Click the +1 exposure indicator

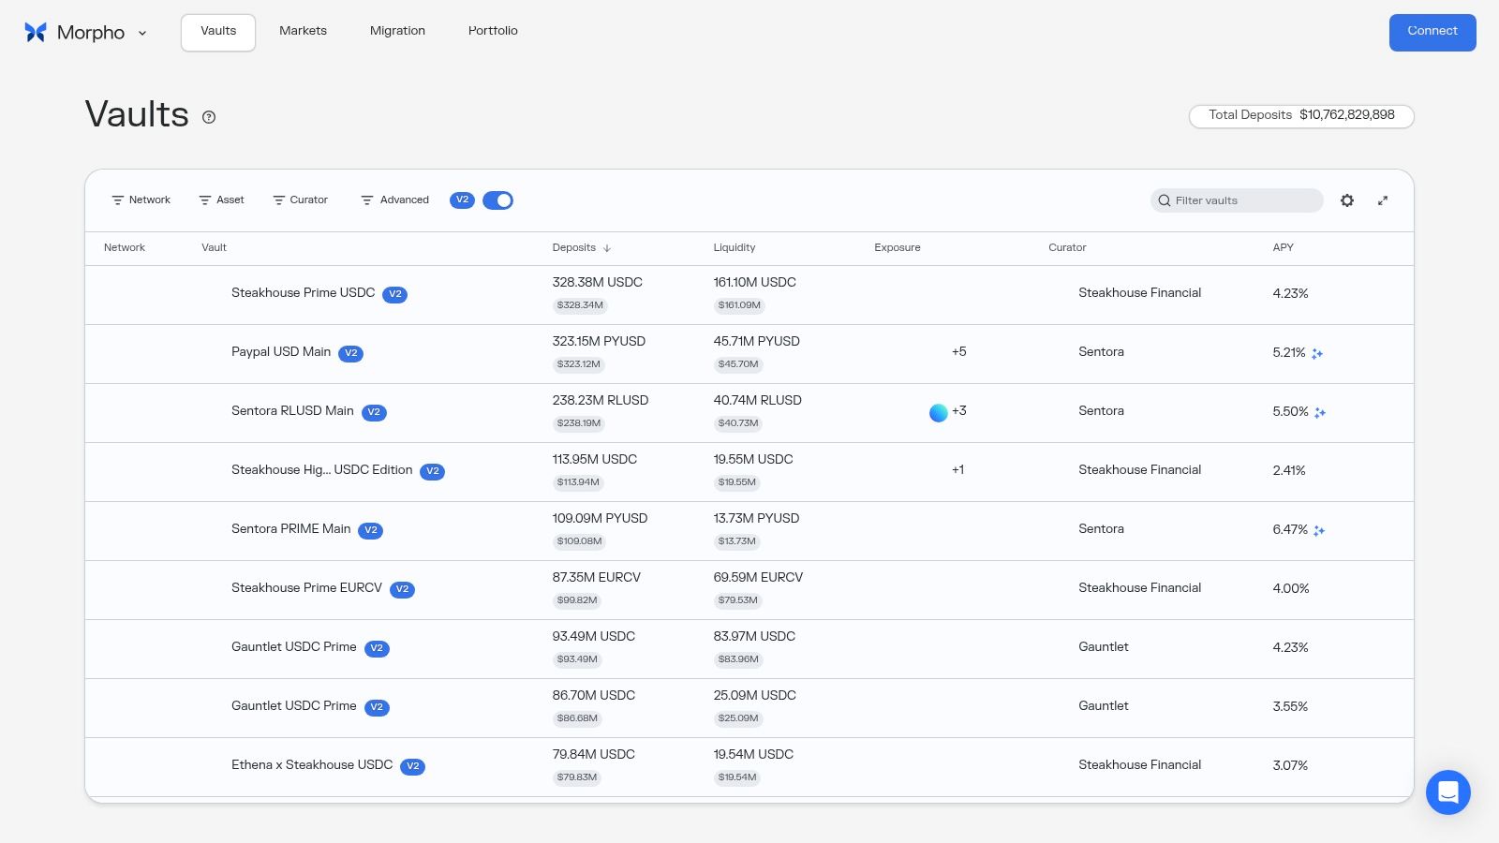957,470
